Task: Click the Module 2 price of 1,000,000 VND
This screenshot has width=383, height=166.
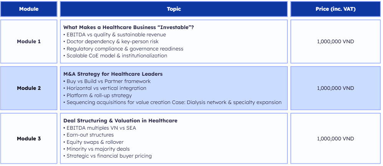Action: pos(335,88)
